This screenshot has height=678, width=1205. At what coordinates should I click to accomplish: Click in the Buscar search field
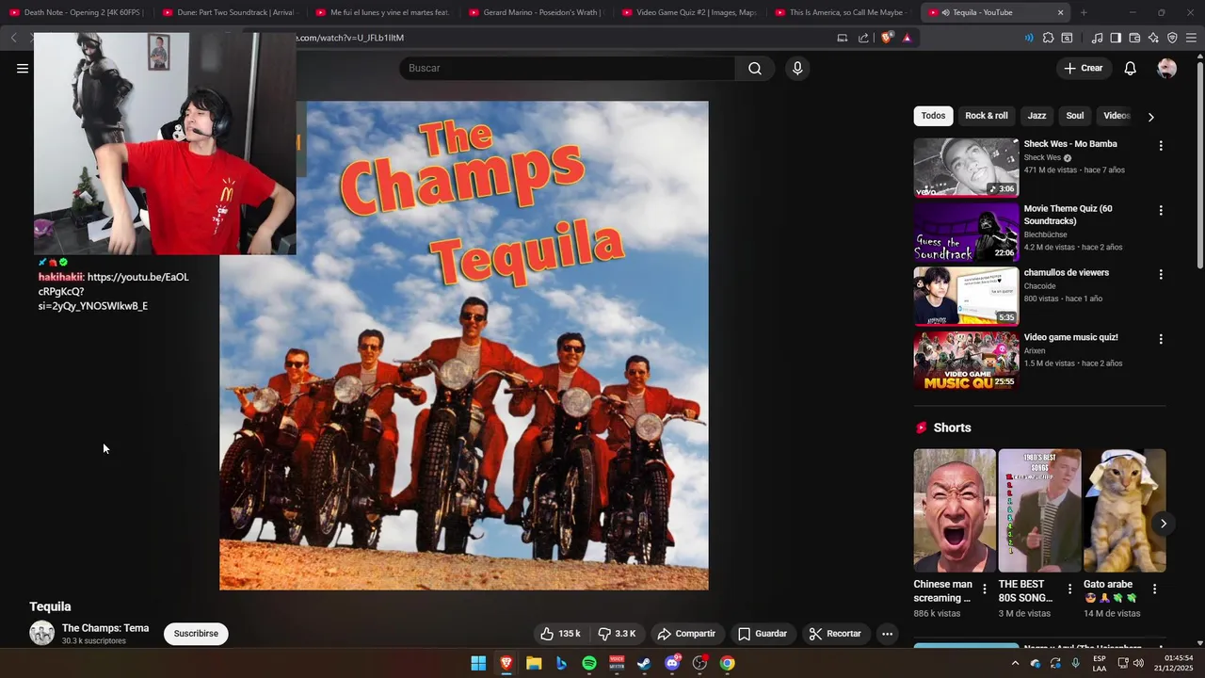[567, 68]
